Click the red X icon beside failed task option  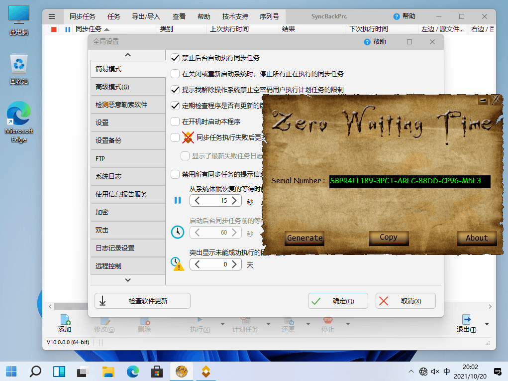(188, 137)
